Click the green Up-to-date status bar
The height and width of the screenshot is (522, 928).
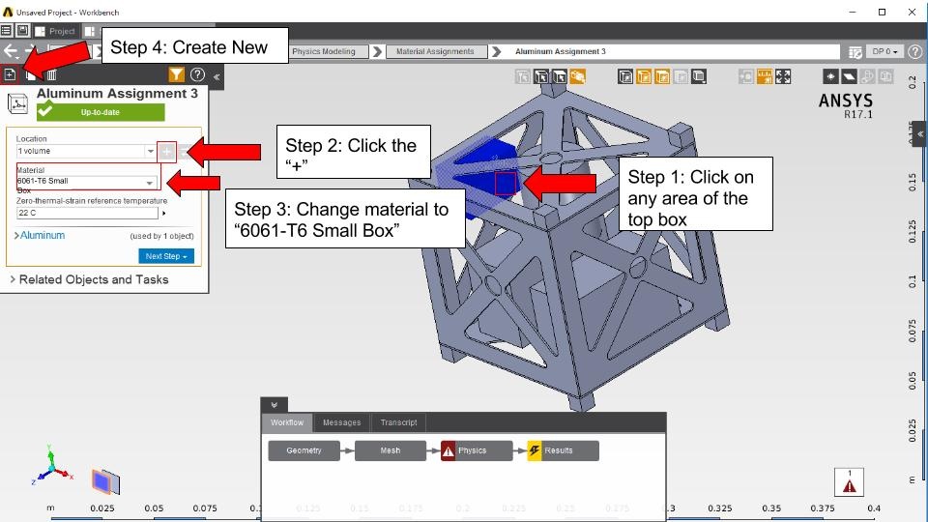coord(101,112)
